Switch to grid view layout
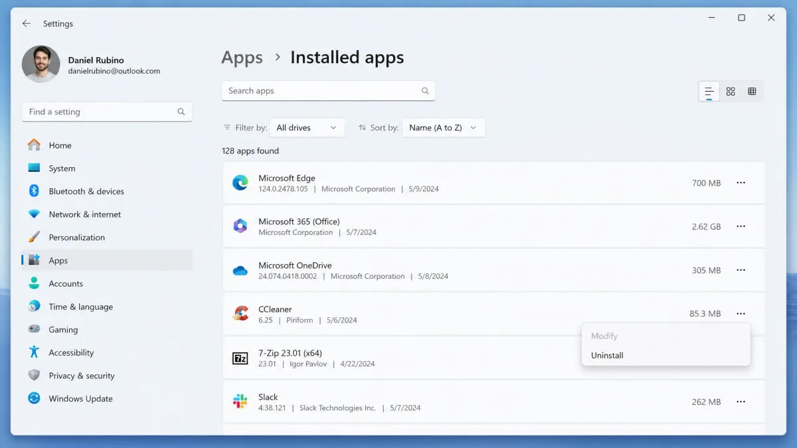 [731, 92]
